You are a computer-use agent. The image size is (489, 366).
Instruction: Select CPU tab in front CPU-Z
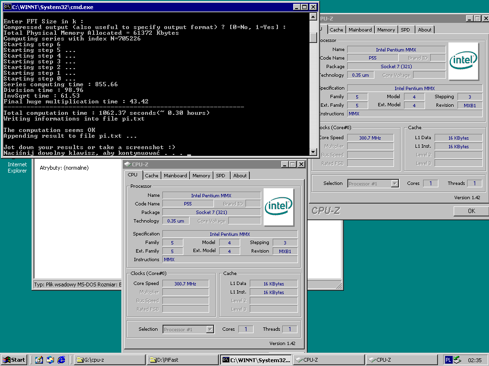click(x=133, y=174)
